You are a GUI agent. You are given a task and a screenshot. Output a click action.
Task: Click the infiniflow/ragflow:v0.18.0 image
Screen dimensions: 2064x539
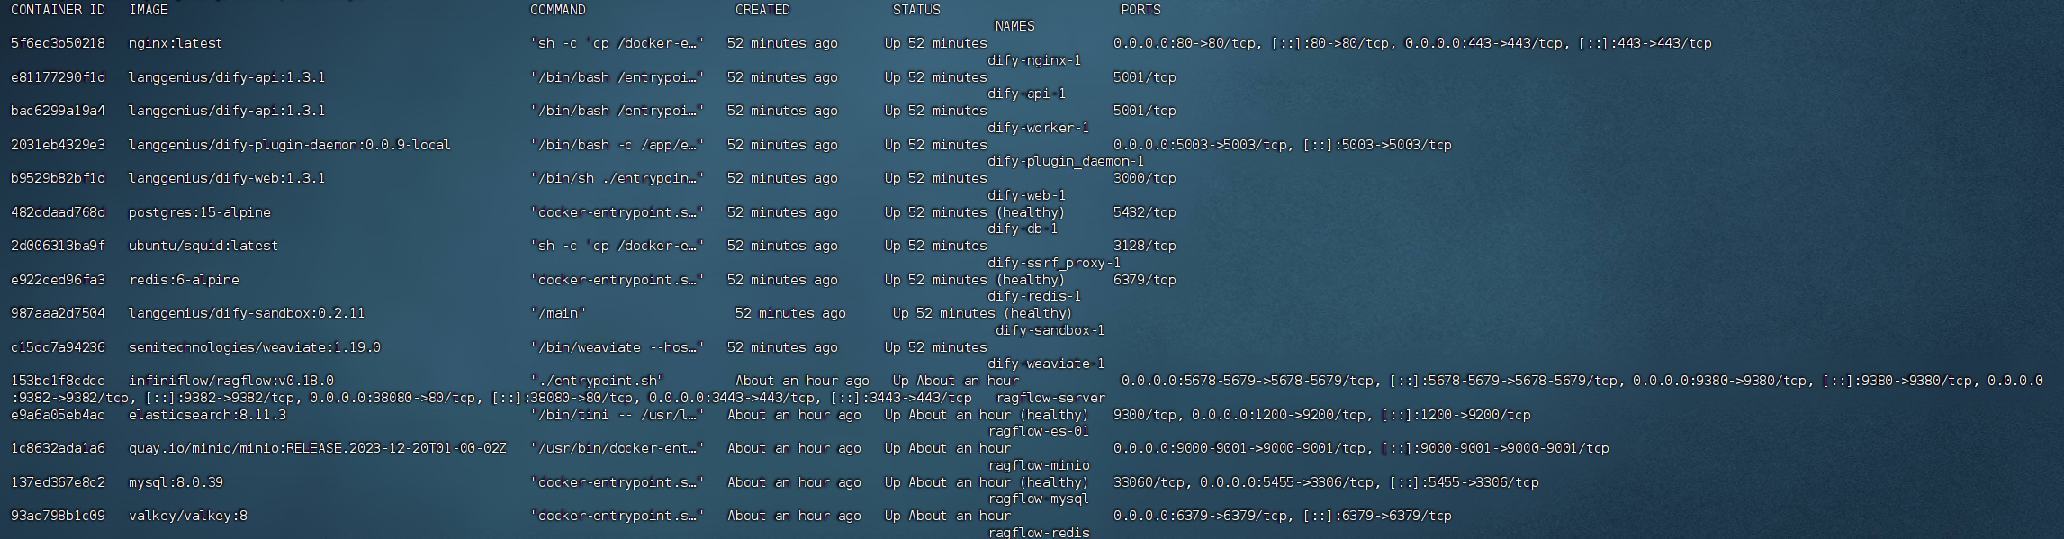[x=231, y=381]
